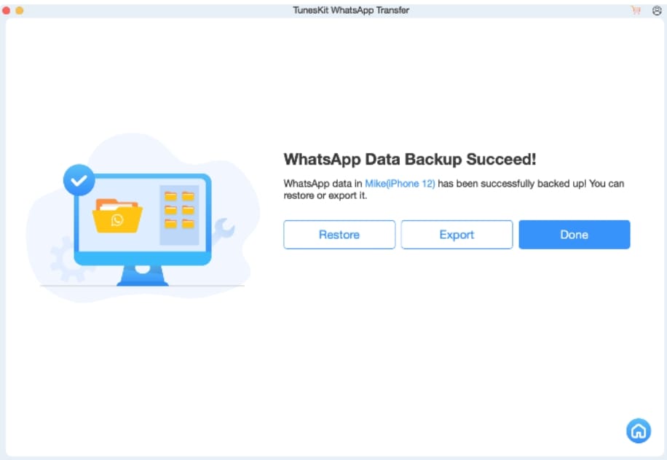The image size is (667, 460).
Task: Click the wrench graphic beside the monitor
Action: click(x=224, y=230)
